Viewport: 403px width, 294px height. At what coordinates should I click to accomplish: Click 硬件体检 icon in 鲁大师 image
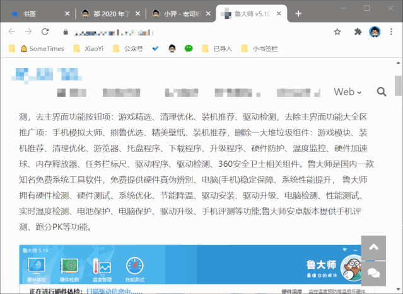[36, 269]
